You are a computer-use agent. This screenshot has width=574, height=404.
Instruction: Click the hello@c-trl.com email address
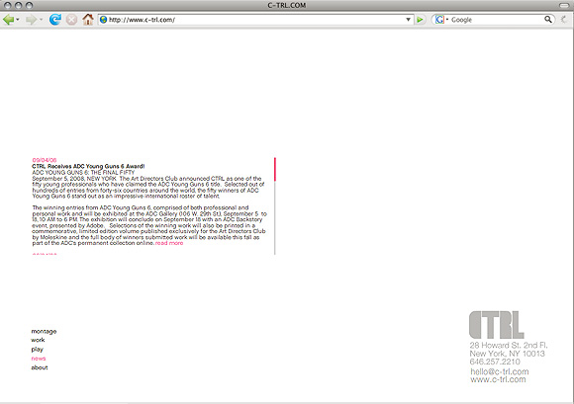coord(500,371)
